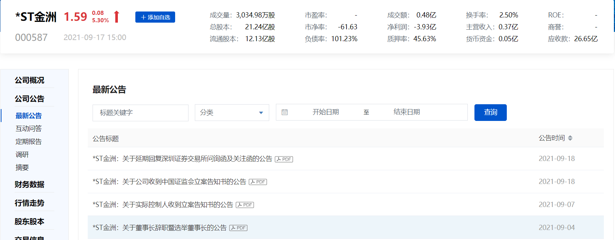The height and width of the screenshot is (240, 615).
Task: Open PDF icon for 董事长辞职 announcement
Action: point(238,228)
